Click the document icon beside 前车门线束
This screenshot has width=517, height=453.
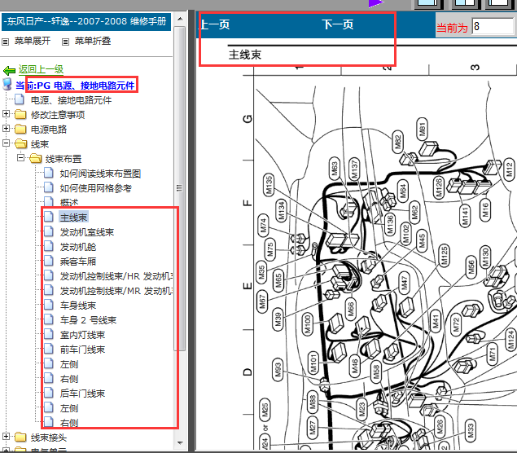tap(49, 349)
